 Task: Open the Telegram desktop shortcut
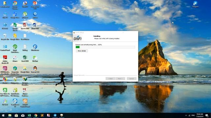coord(195,4)
